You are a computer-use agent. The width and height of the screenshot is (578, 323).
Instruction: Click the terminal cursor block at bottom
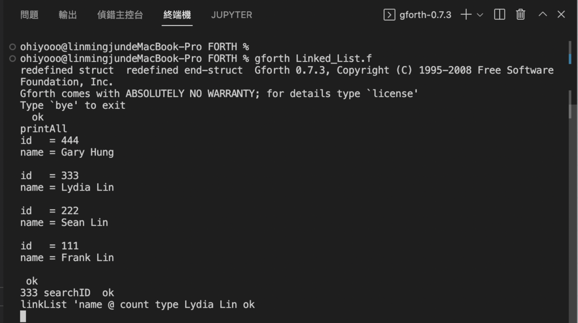(23, 316)
